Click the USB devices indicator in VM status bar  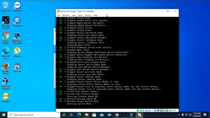coord(150,110)
